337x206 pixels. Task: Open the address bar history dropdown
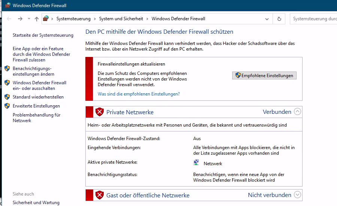click(x=267, y=19)
